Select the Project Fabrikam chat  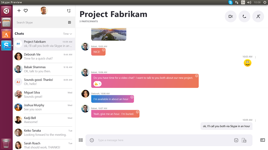(44, 44)
